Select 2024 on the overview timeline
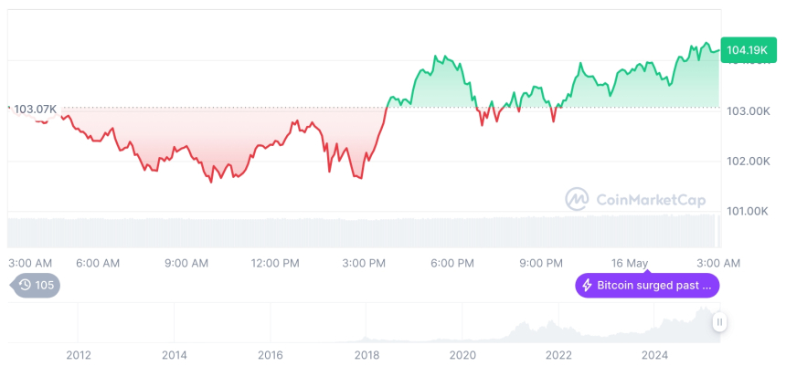The width and height of the screenshot is (786, 366). (x=654, y=355)
